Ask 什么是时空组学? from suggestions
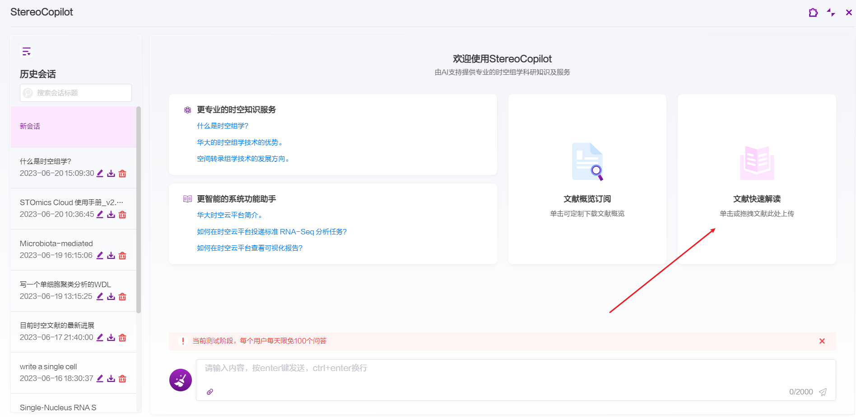The height and width of the screenshot is (417, 856). tap(223, 126)
